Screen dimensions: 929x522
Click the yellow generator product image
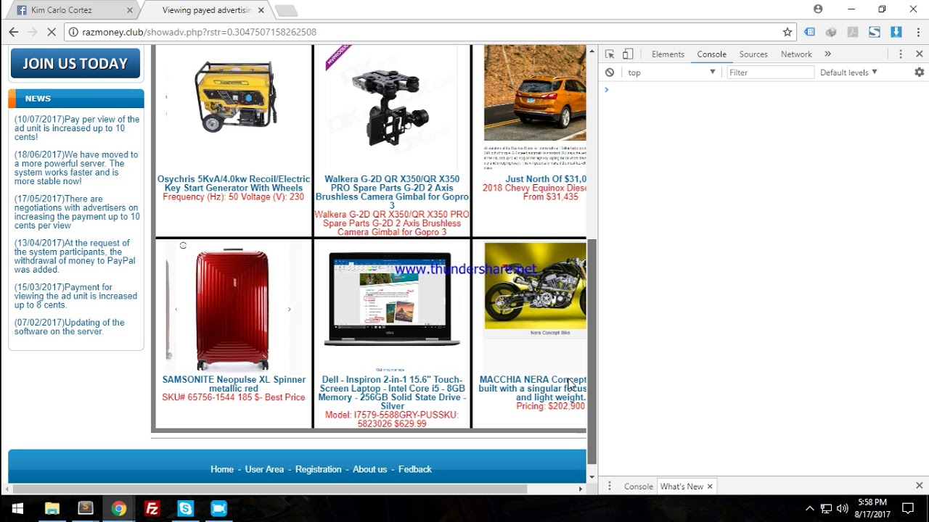pos(234,97)
